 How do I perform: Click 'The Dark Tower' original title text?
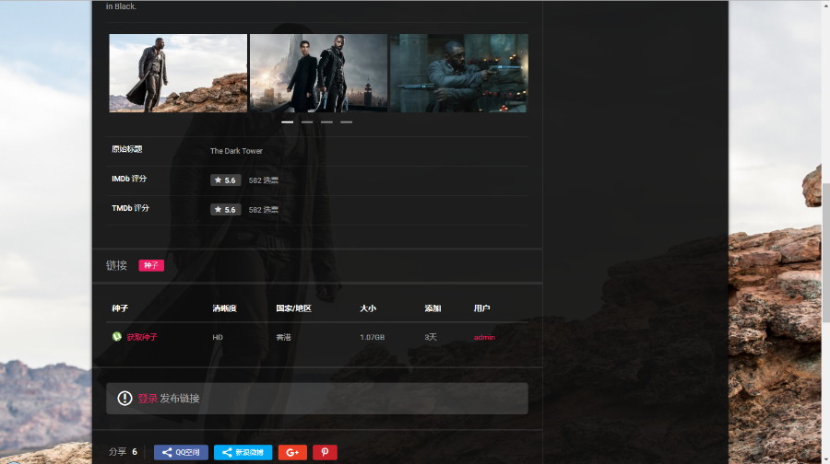236,151
